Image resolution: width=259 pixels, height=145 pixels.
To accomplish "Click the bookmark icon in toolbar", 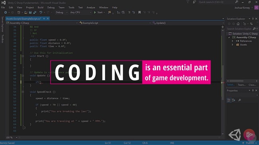I will (x=139, y=12).
